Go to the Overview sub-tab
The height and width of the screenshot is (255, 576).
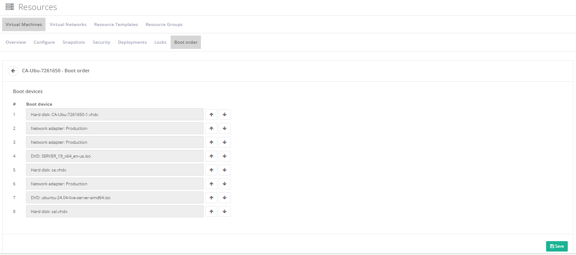pos(16,42)
